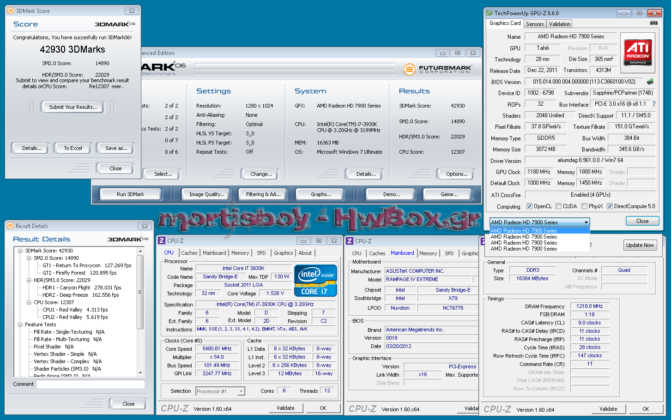Toggle the DirectCompute 5.0 checkbox

[x=610, y=206]
